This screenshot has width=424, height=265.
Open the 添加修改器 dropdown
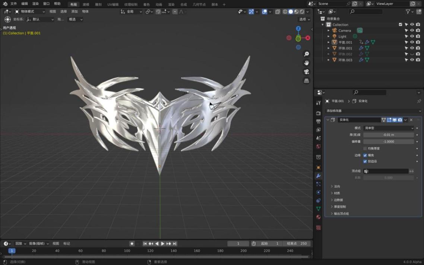point(373,111)
